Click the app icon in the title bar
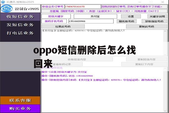Image resolution: width=169 pixels, height=113 pixels. pyautogui.click(x=3, y=2)
